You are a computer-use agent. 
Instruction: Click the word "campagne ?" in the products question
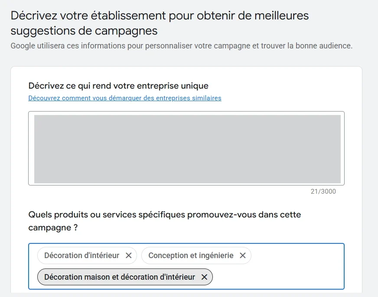click(53, 227)
